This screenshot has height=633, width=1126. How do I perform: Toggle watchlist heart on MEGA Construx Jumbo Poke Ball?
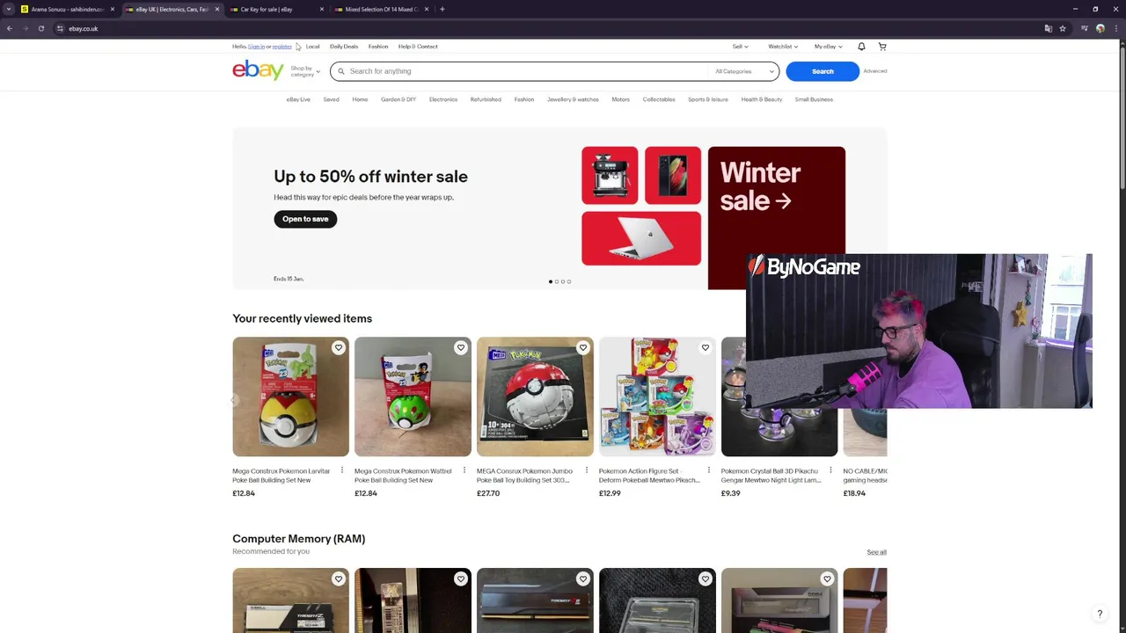coord(582,348)
